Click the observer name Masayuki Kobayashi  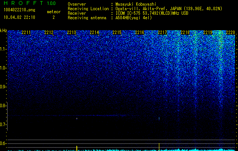pos(136,4)
